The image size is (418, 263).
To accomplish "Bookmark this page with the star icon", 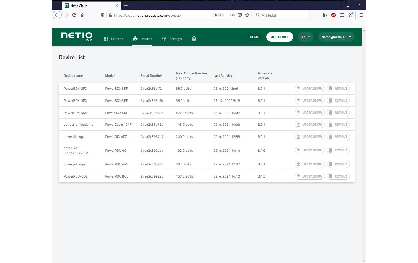I will point(247,15).
